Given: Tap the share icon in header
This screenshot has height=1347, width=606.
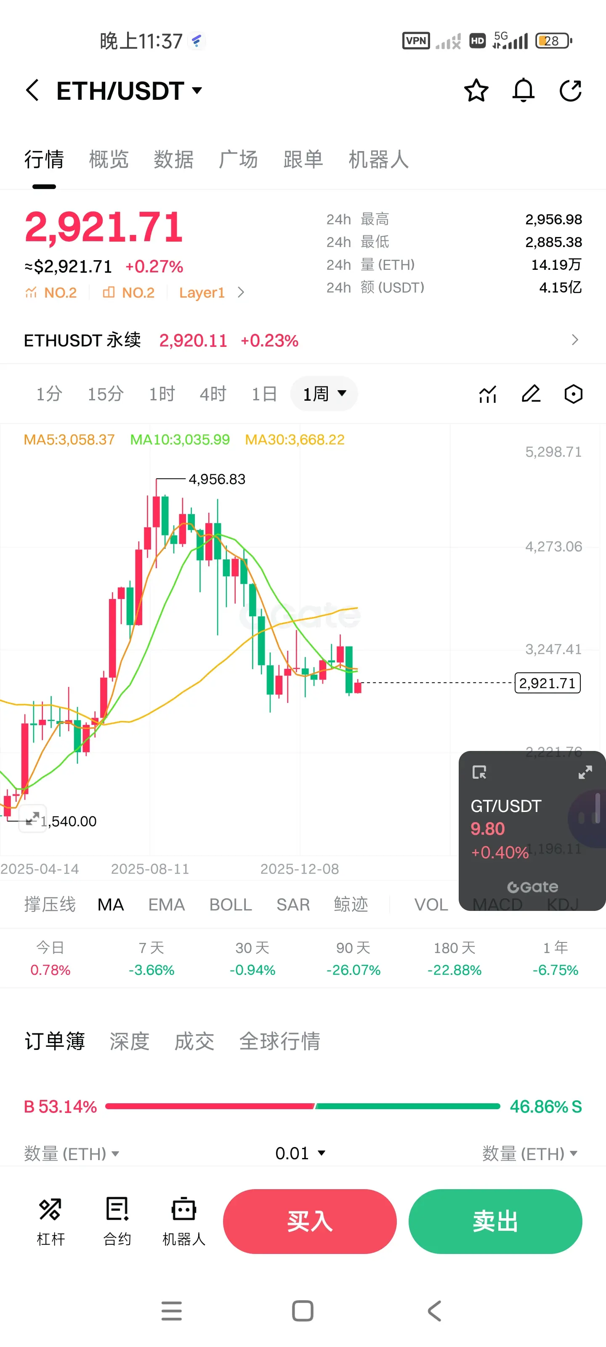Looking at the screenshot, I should [x=570, y=91].
